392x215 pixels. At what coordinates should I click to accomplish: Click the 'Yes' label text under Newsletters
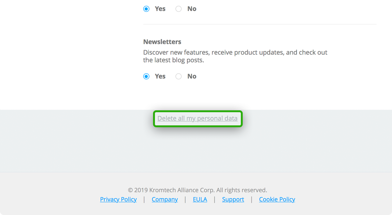[160, 76]
